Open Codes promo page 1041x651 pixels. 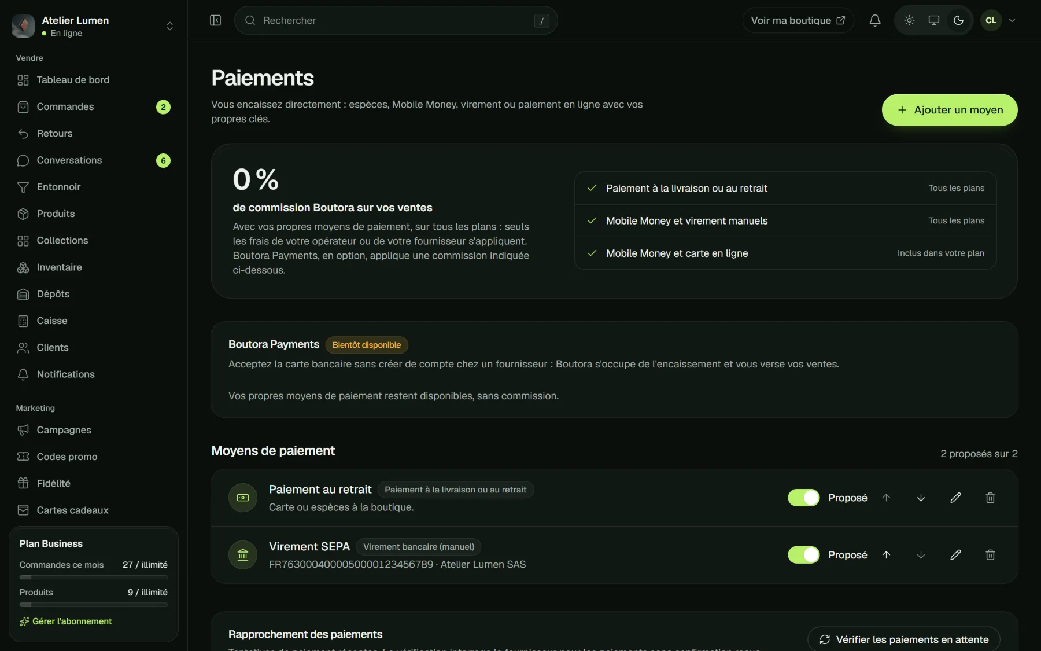pyautogui.click(x=93, y=457)
